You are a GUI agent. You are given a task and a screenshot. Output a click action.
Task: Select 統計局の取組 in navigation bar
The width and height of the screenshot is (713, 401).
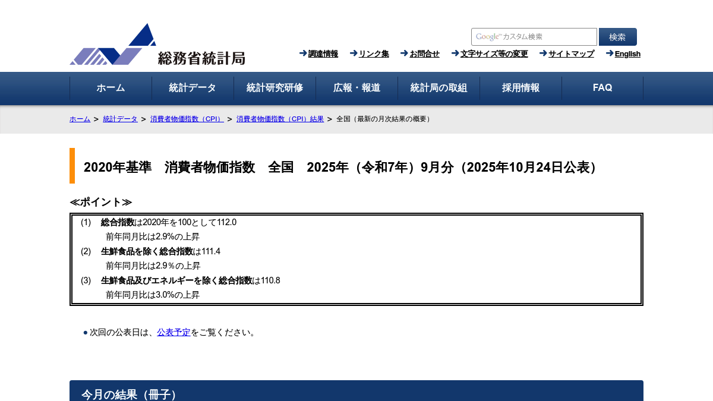coord(438,88)
